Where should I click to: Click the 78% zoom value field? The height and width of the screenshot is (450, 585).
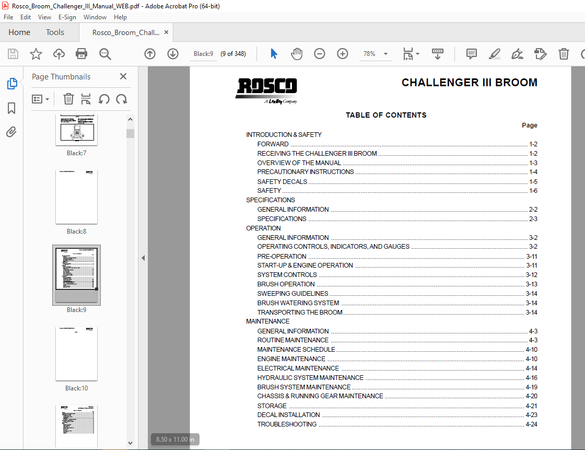pos(369,54)
